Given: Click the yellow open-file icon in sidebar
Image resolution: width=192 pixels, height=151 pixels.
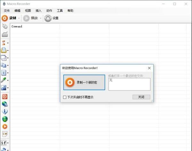Looking at the screenshot, I should tap(4, 50).
